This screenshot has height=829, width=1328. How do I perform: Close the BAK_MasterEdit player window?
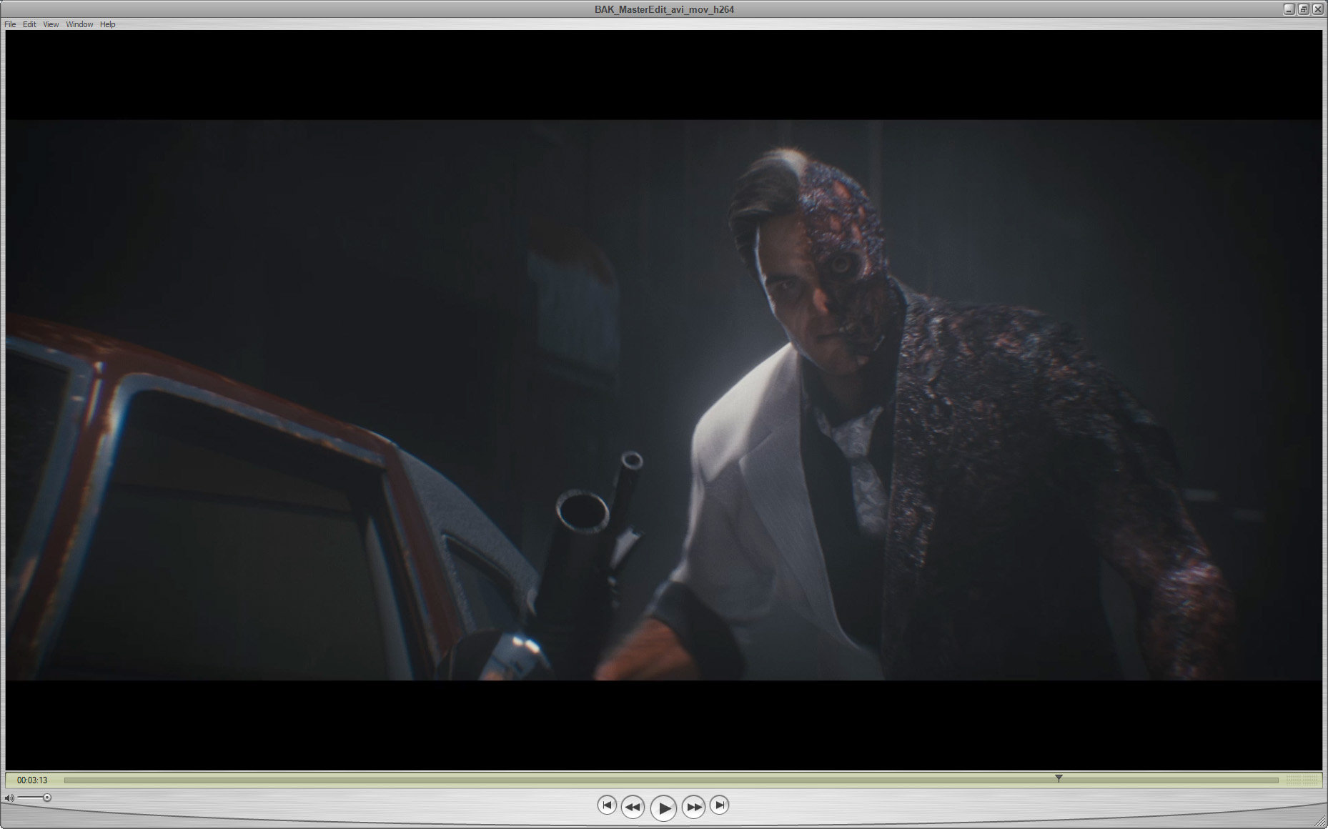1317,9
